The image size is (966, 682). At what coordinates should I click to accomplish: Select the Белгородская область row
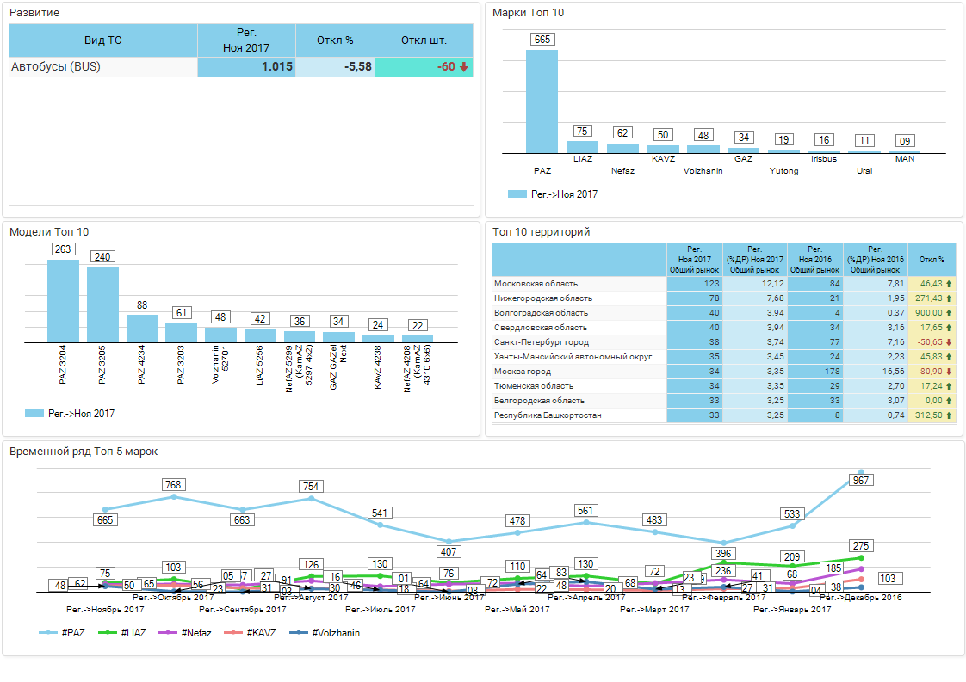pos(723,401)
